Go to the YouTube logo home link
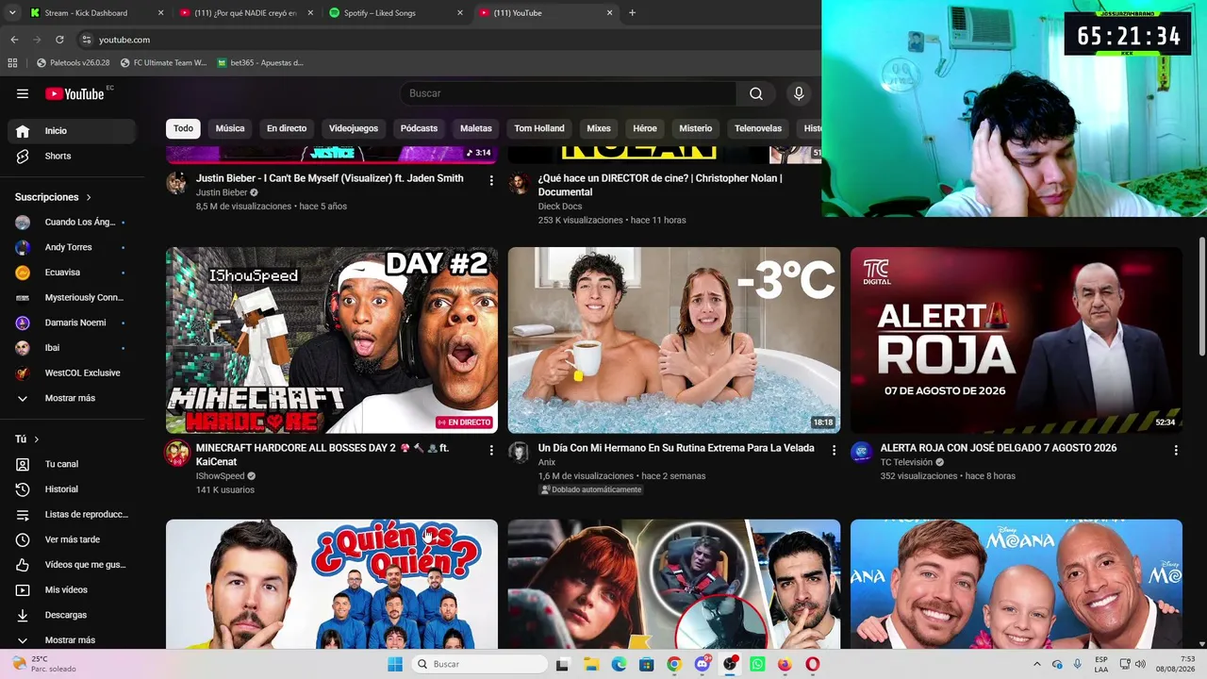The width and height of the screenshot is (1207, 679). click(74, 93)
